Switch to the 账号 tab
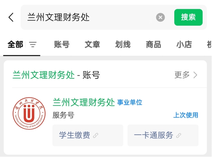This screenshot has height=157, width=212. 62,44
